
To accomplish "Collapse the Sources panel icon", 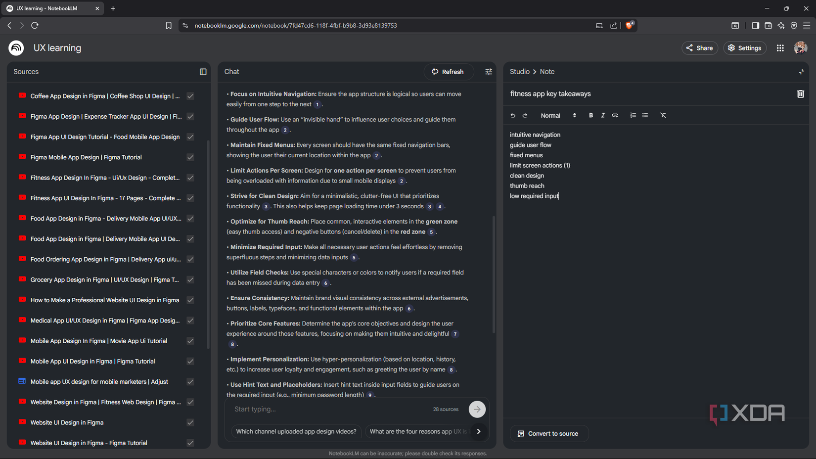I will (x=203, y=72).
